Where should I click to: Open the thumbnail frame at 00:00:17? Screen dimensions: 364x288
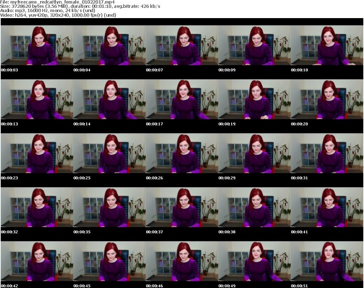182,99
